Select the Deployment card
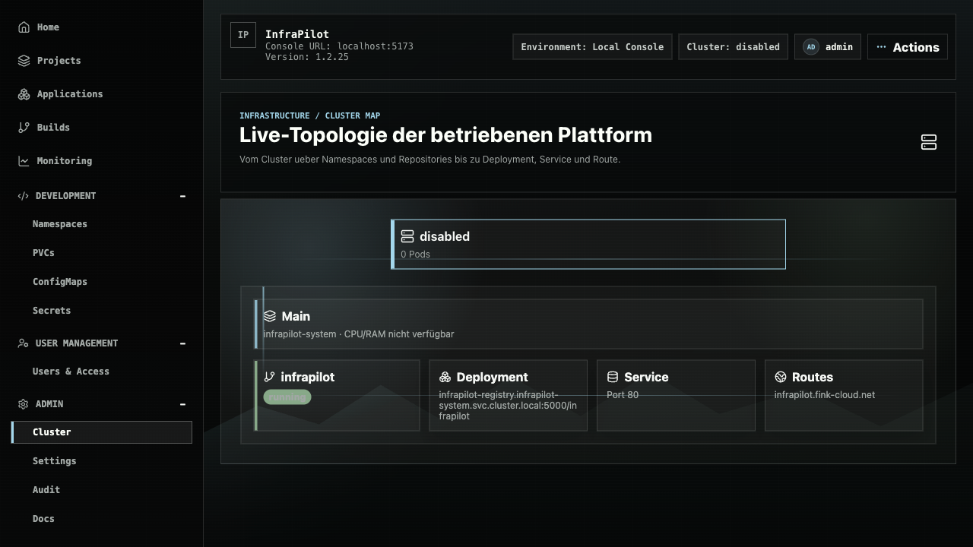The height and width of the screenshot is (547, 973). [x=509, y=395]
